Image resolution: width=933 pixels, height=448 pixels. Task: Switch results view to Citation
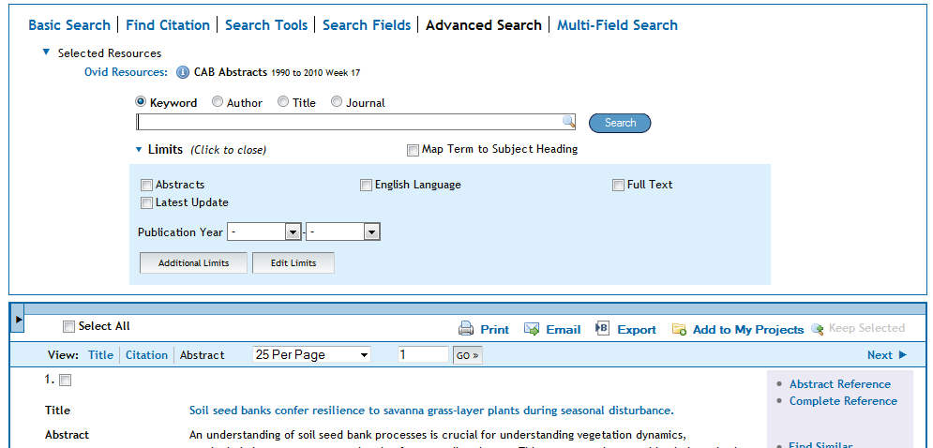[146, 355]
